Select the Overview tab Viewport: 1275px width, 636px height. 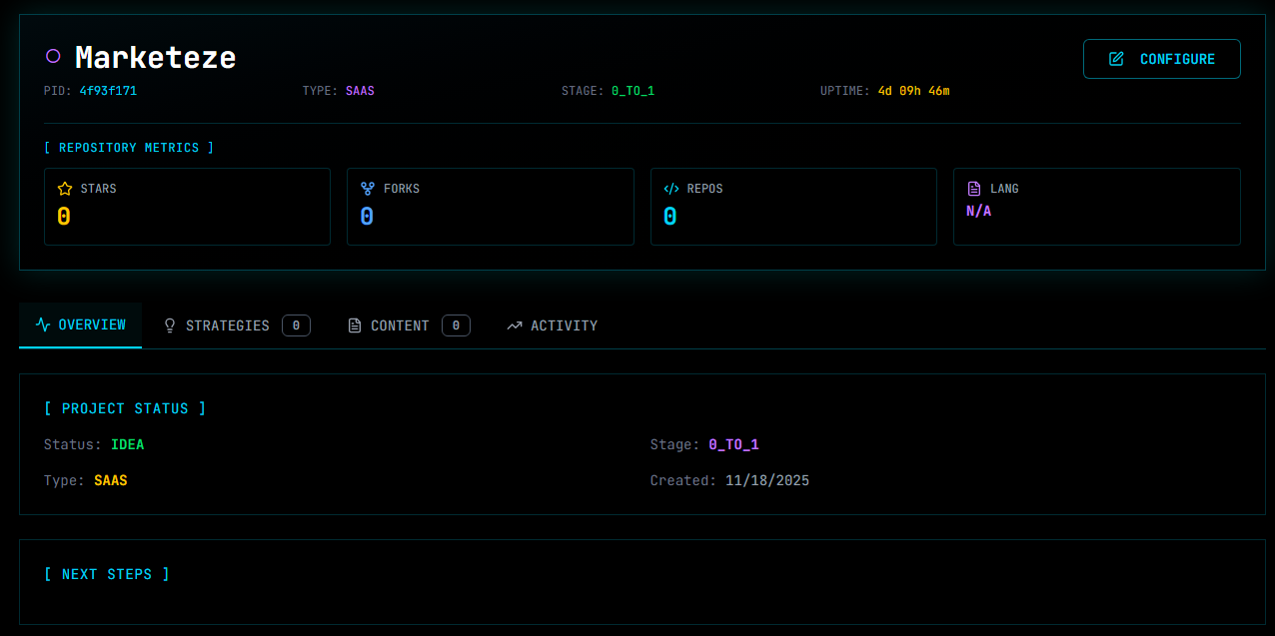[x=80, y=324]
